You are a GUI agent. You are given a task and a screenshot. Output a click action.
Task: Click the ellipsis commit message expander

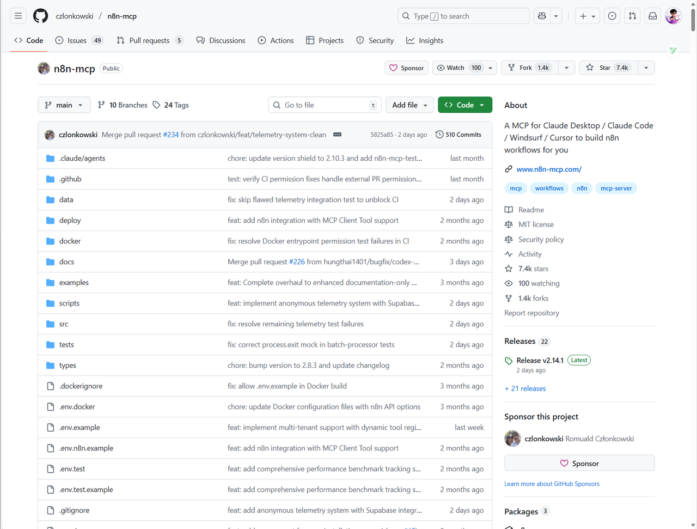point(337,135)
